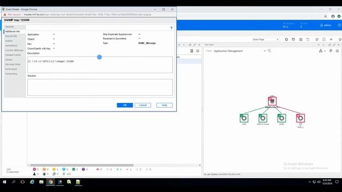
Task: Click the Chrome profile icon in the background window
Action: click(333, 17)
